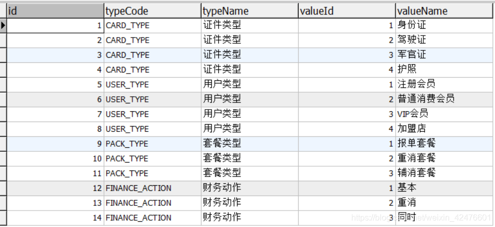Click the 加盟店 valueName cell
This screenshot has height=227, width=495.
pos(444,129)
